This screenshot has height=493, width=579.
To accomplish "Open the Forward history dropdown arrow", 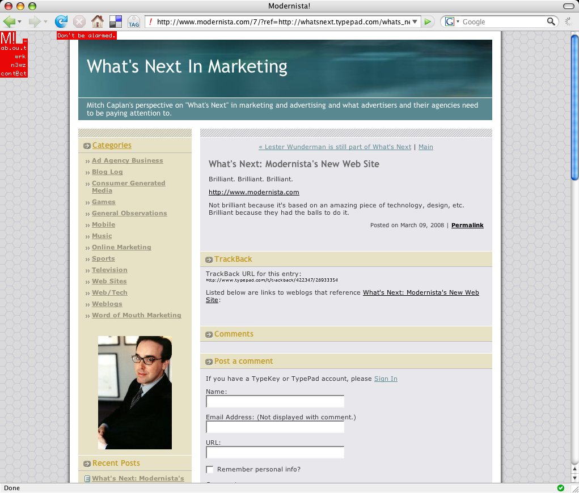I will (x=45, y=22).
